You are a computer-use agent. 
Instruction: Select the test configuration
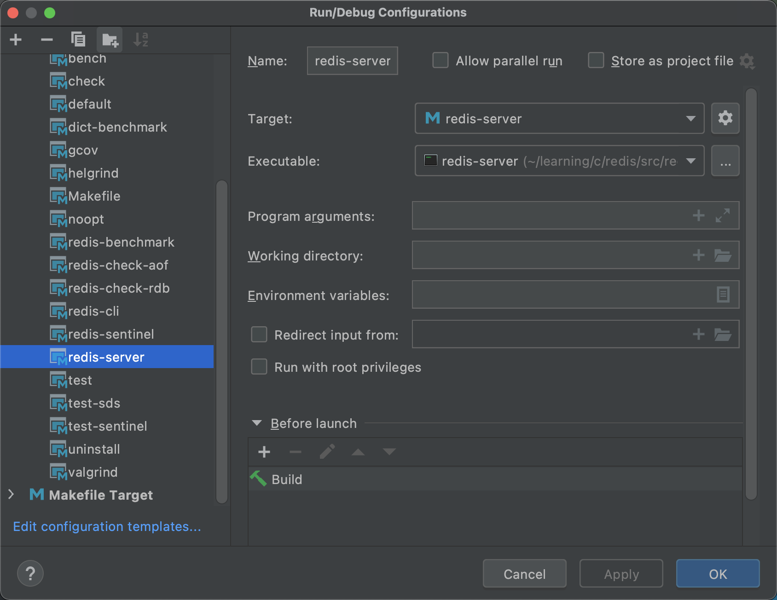coord(107,380)
